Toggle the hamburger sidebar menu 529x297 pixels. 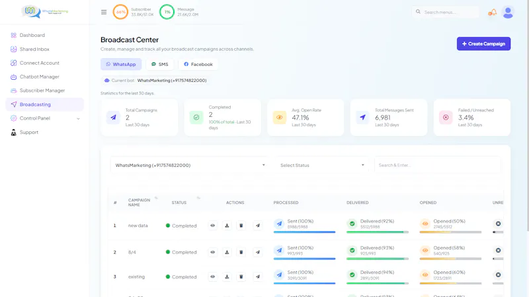coord(104,12)
